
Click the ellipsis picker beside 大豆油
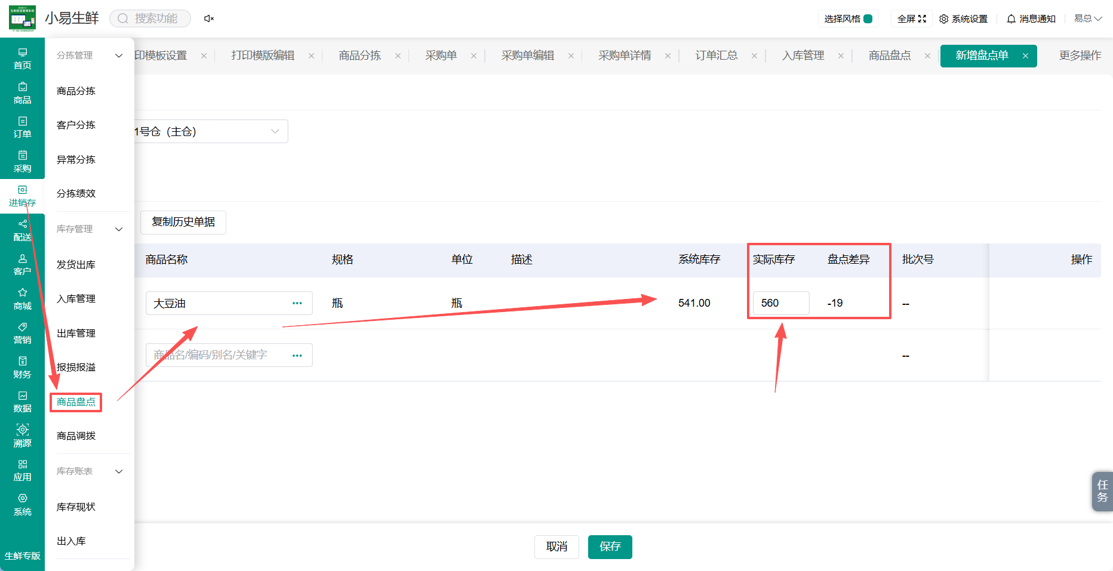pyautogui.click(x=297, y=303)
